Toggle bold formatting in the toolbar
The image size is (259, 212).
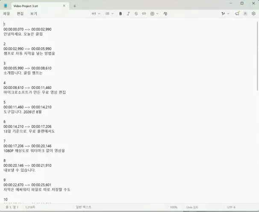(x=121, y=14)
